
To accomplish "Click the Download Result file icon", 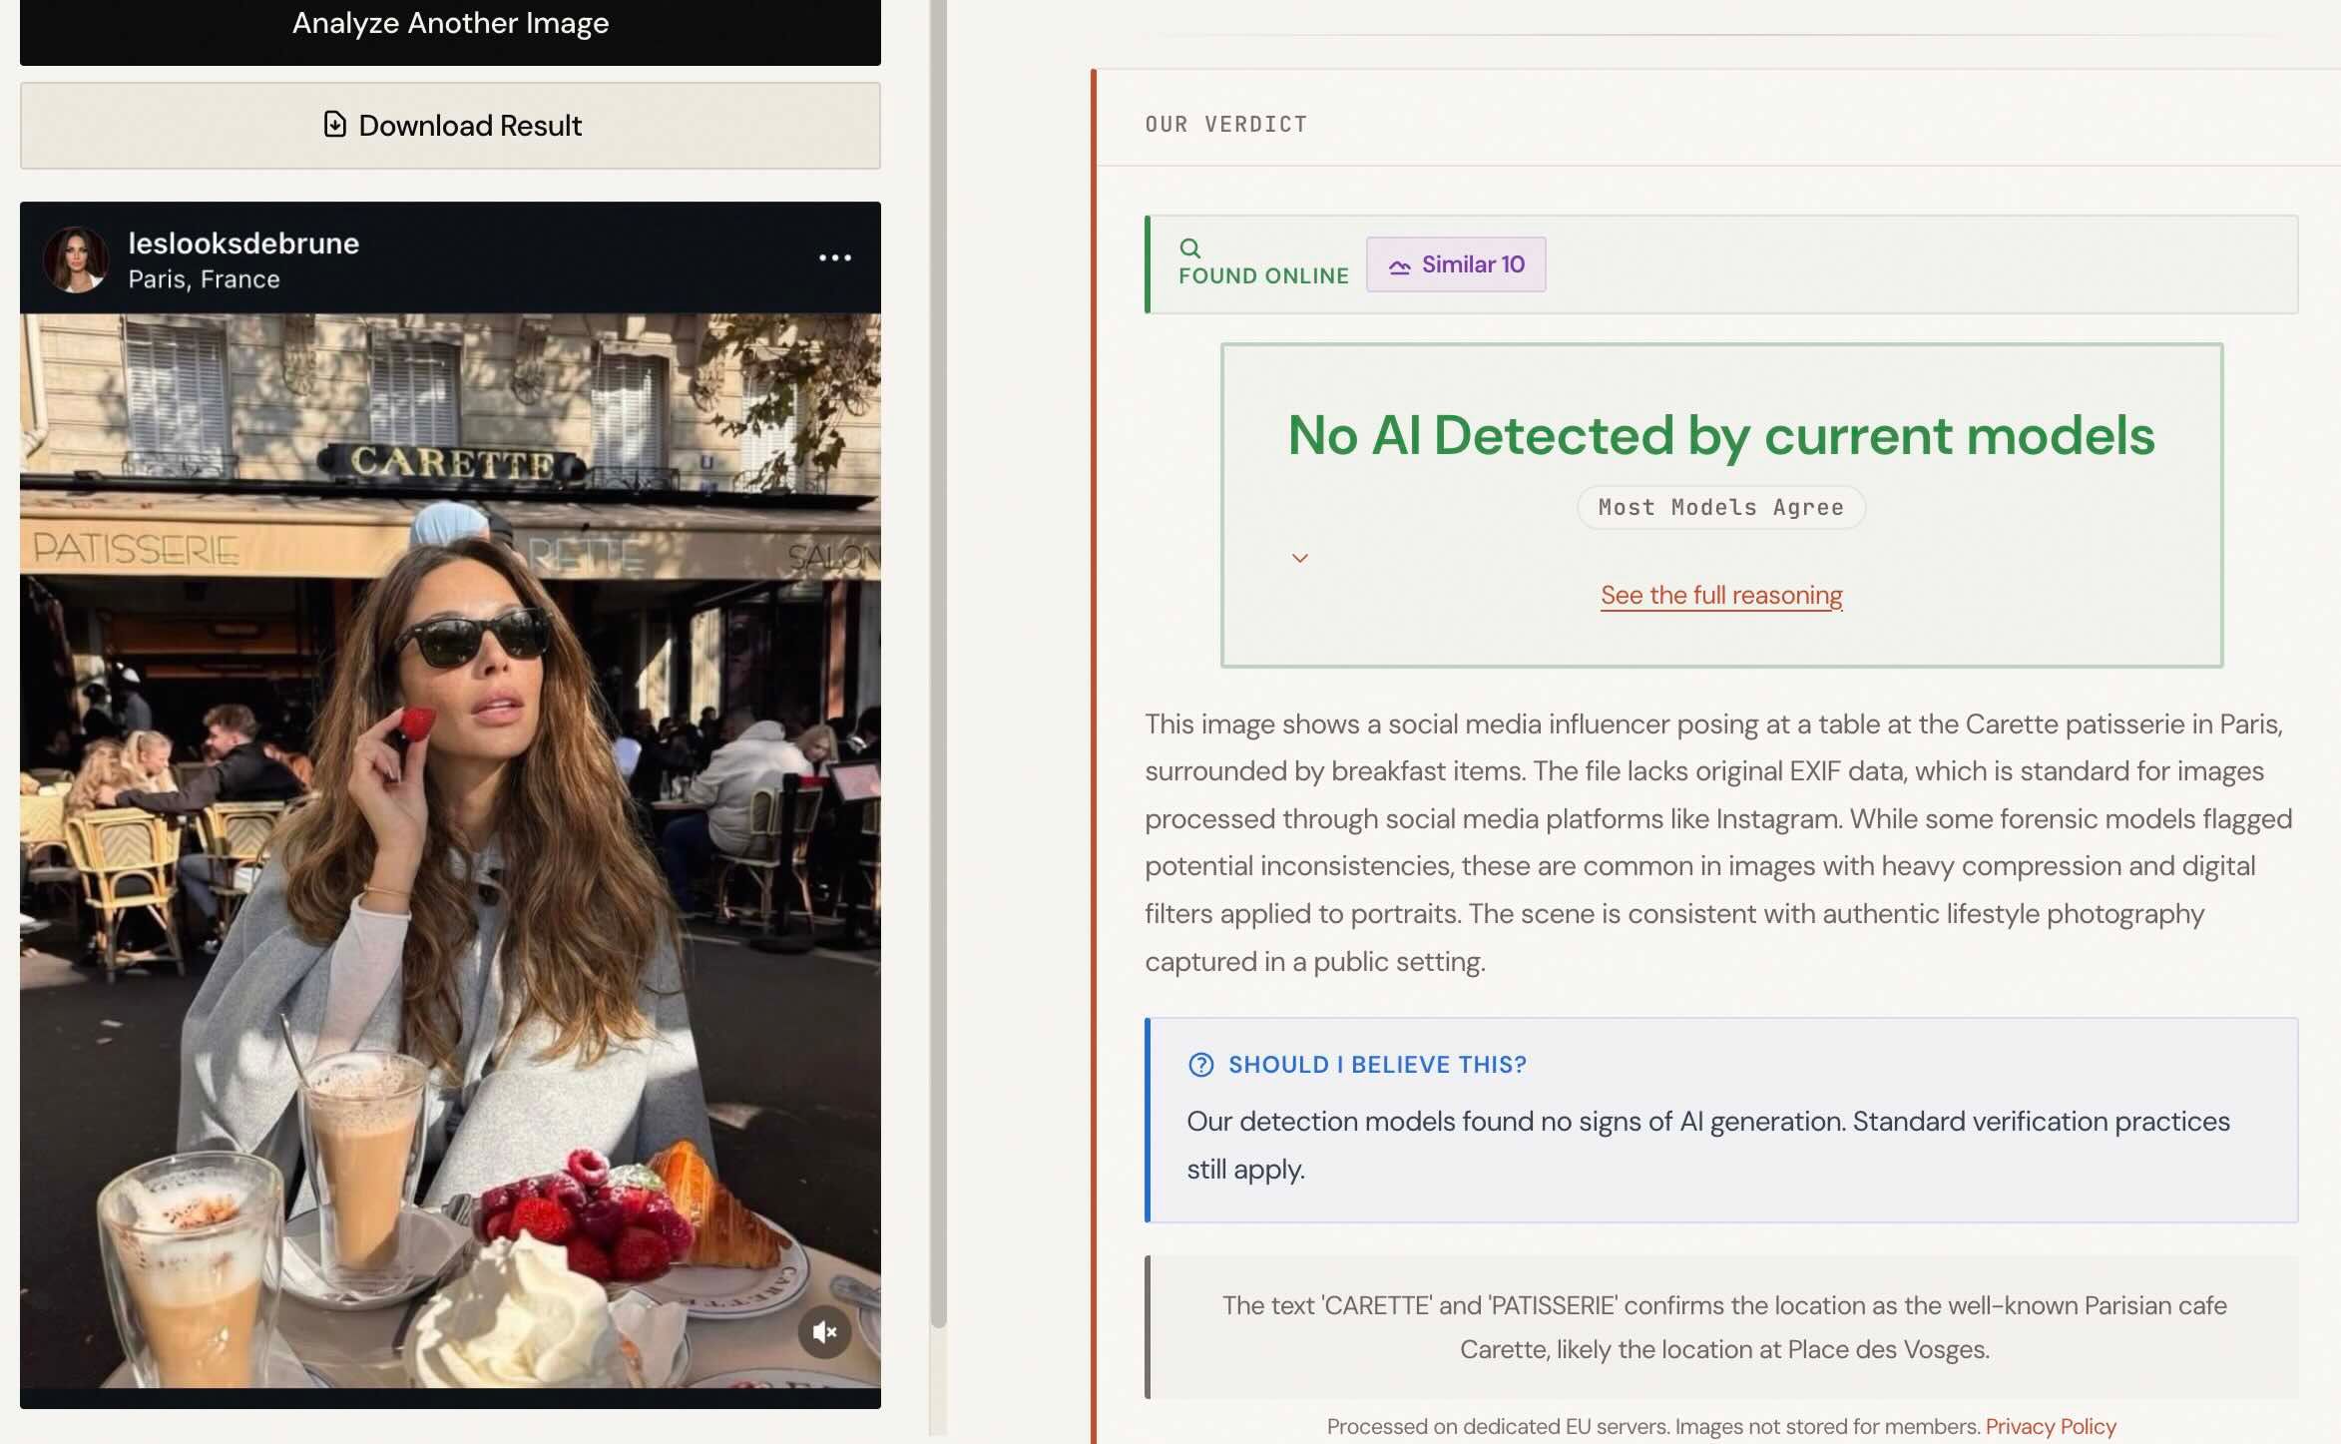I will (334, 124).
